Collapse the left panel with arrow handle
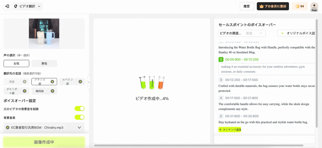322x148 pixels. pos(89,83)
